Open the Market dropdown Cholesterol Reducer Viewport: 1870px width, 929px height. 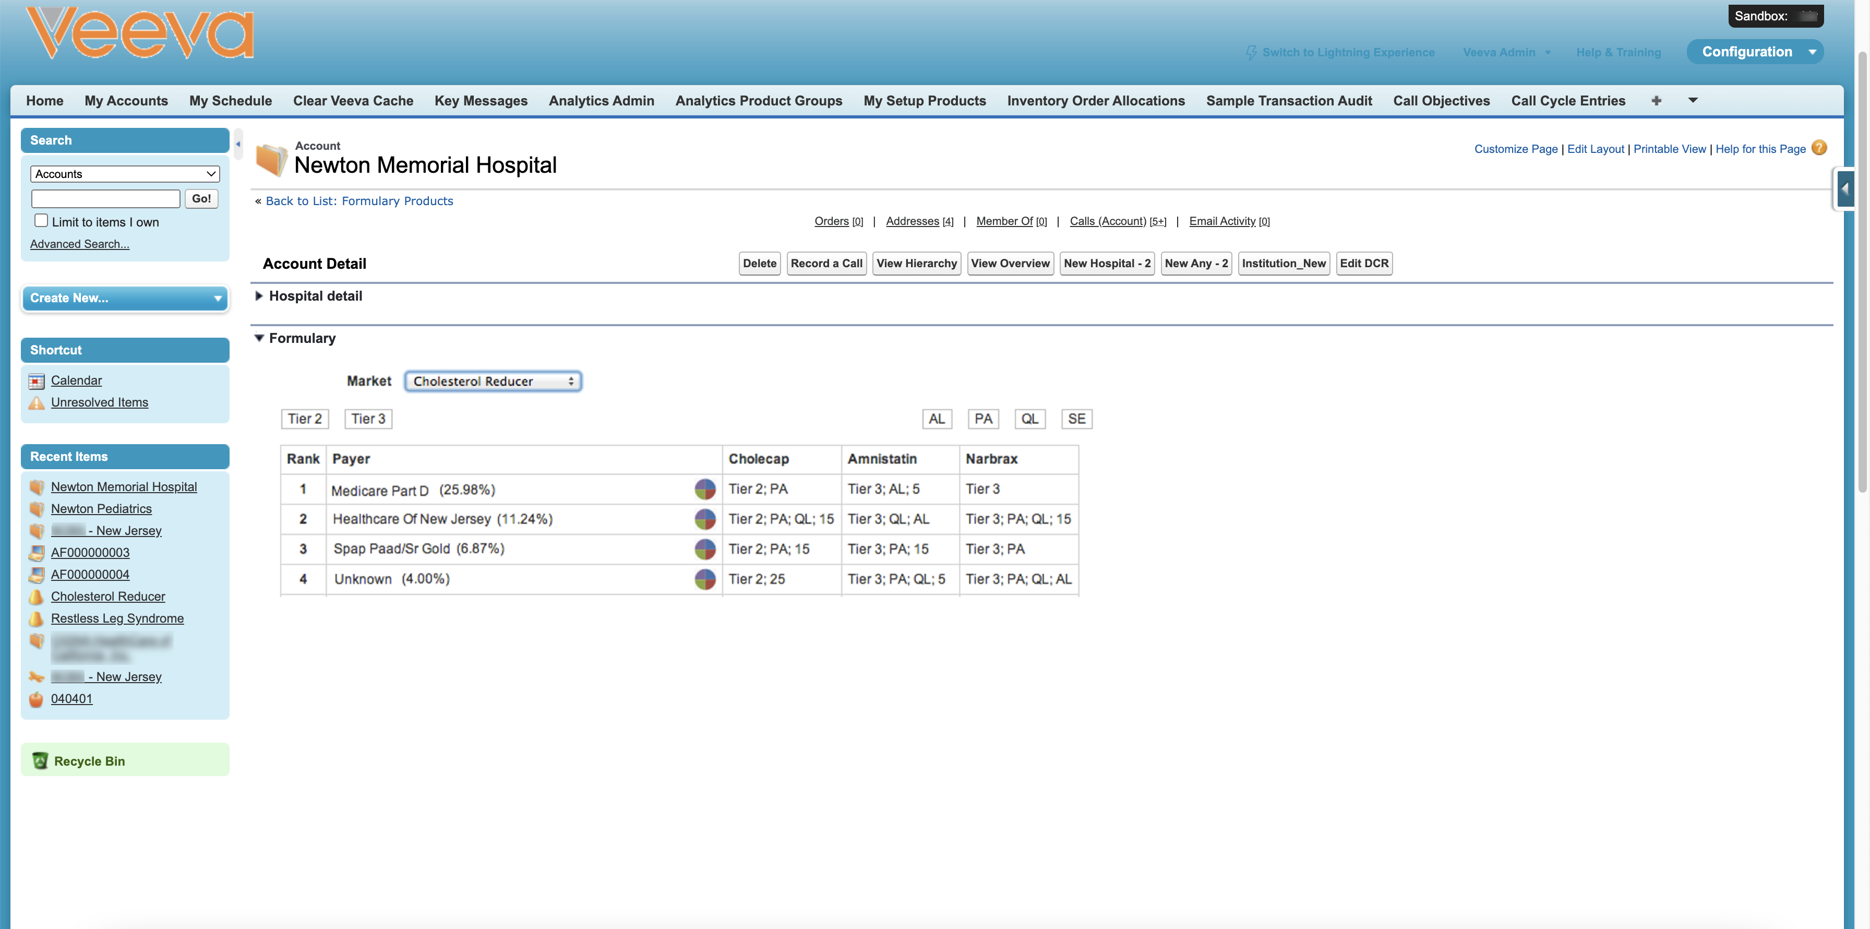pos(493,382)
